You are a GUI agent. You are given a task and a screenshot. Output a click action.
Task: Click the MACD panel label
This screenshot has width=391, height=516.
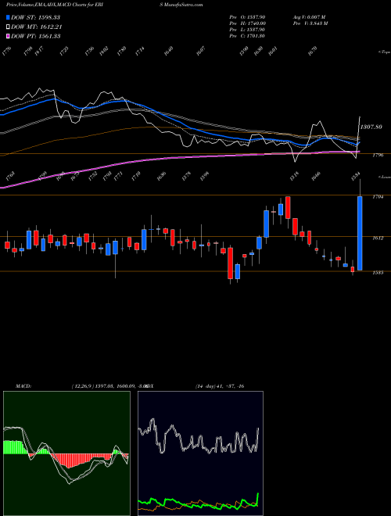(23, 386)
